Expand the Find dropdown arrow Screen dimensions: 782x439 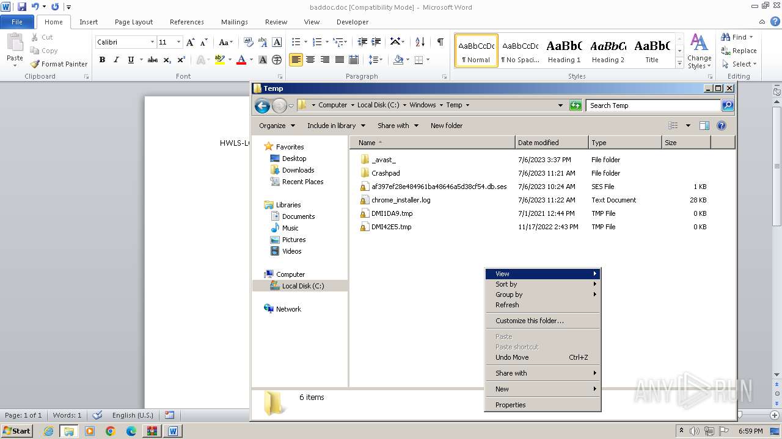[x=751, y=37]
